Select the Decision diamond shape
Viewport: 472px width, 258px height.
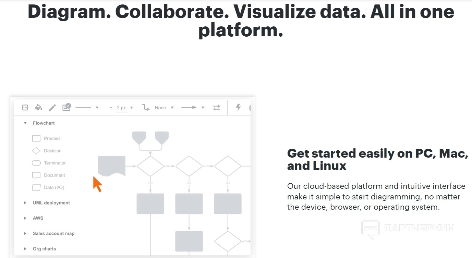tap(36, 151)
